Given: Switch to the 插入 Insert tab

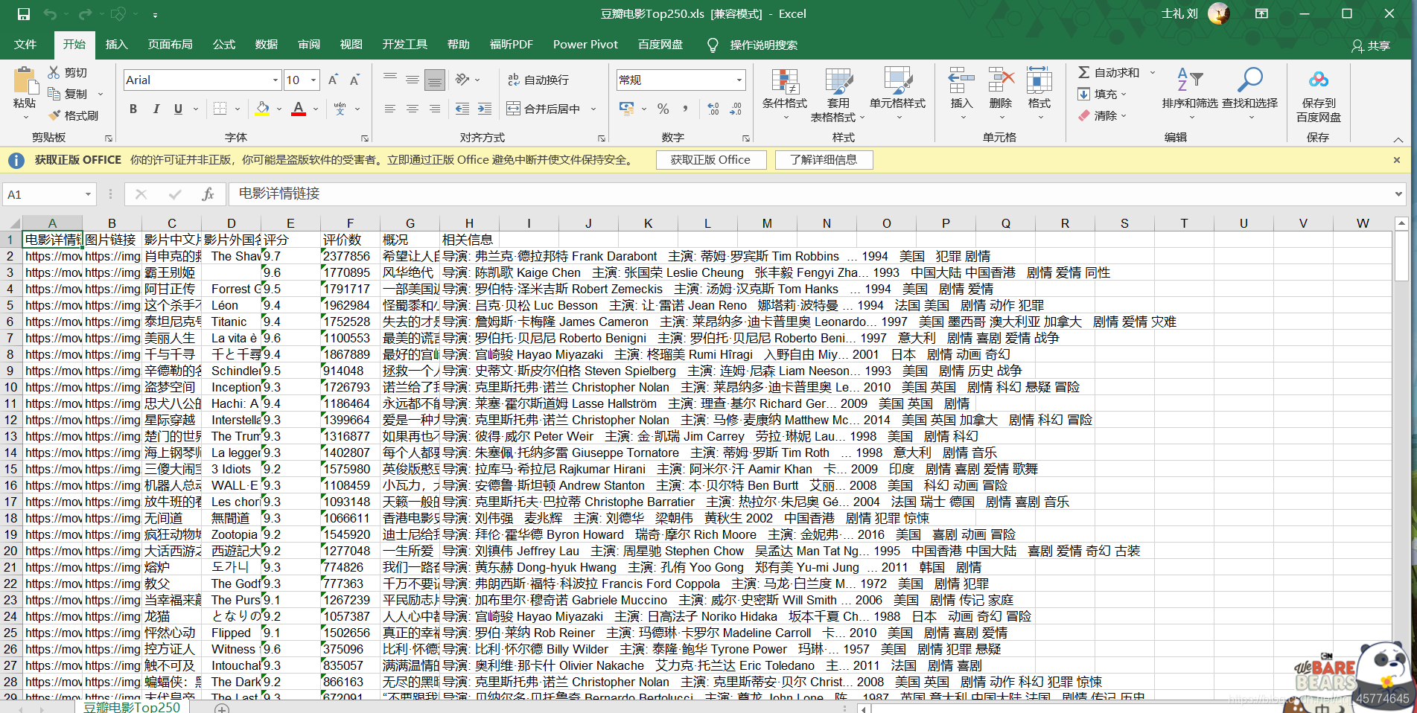Looking at the screenshot, I should click(x=117, y=45).
